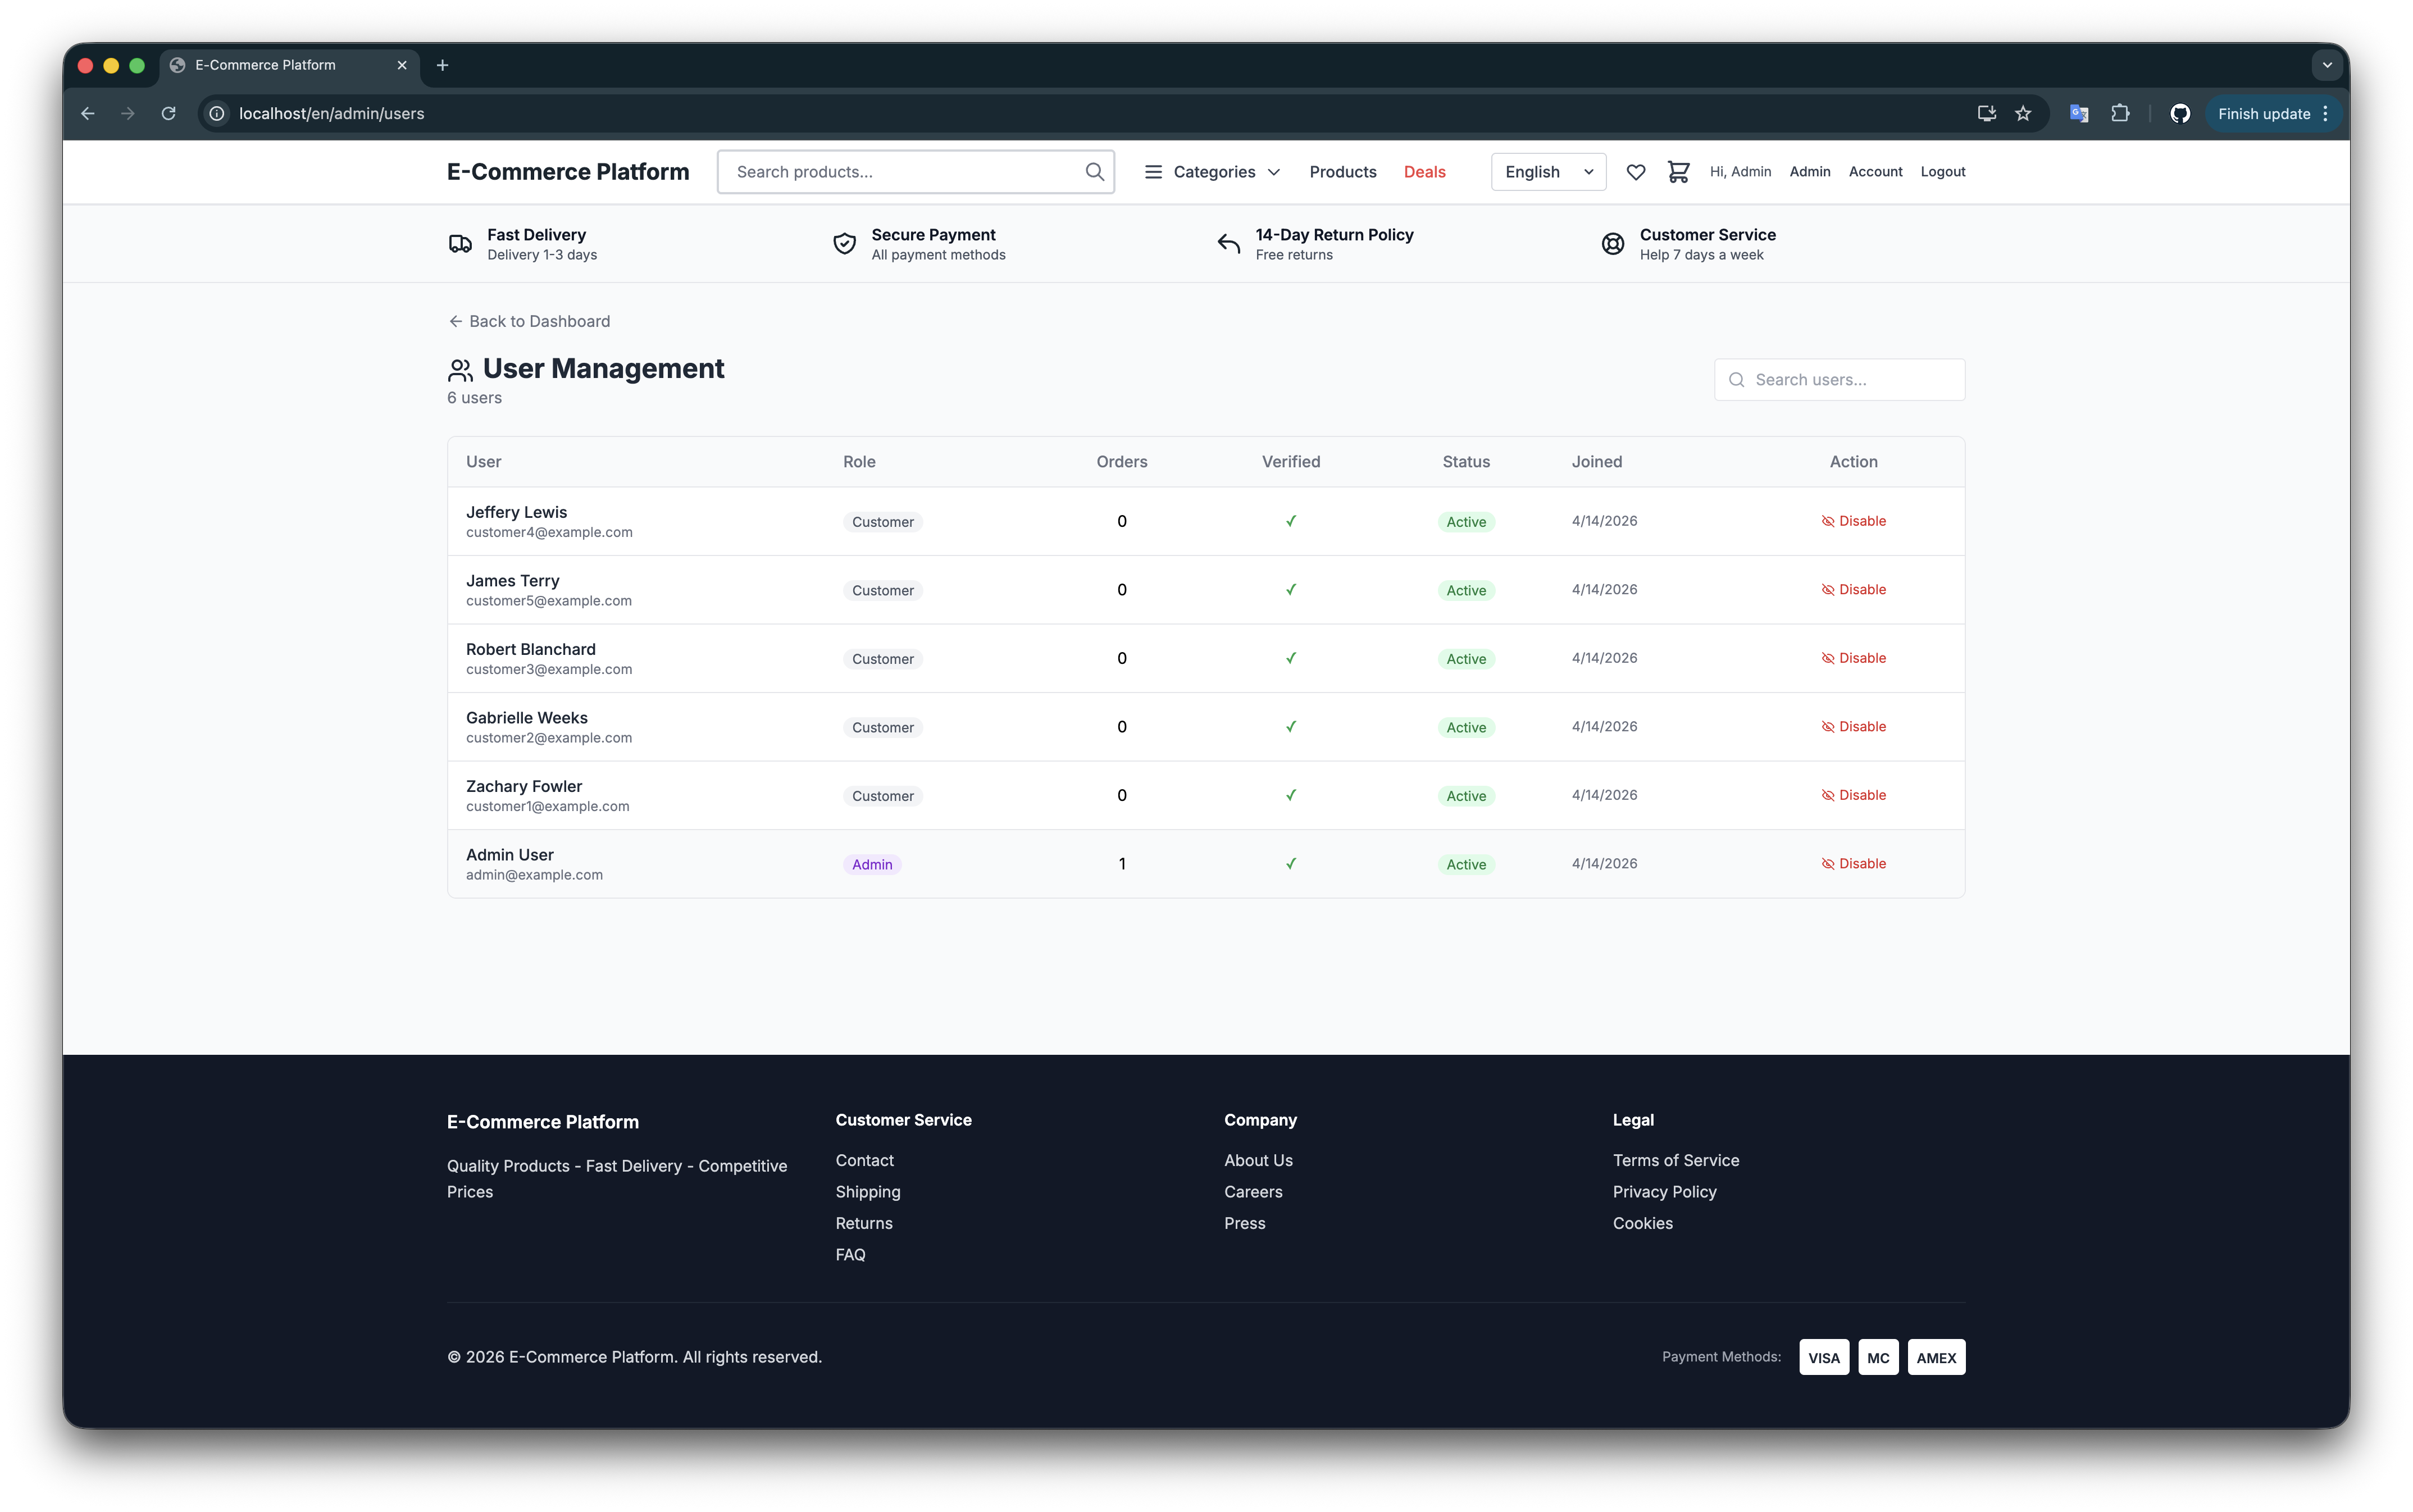This screenshot has width=2413, height=1512.
Task: Open the Products menu item
Action: (1342, 172)
